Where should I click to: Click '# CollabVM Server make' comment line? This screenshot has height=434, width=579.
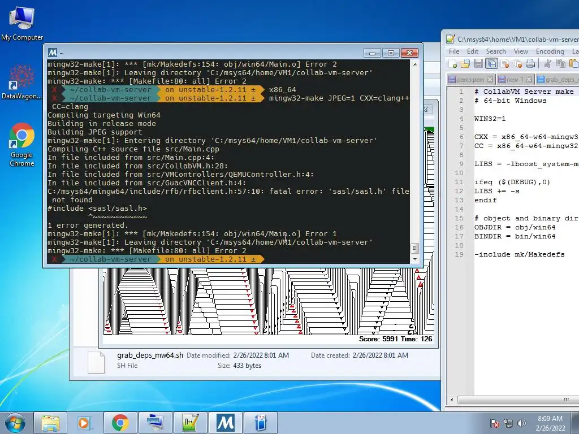(524, 92)
